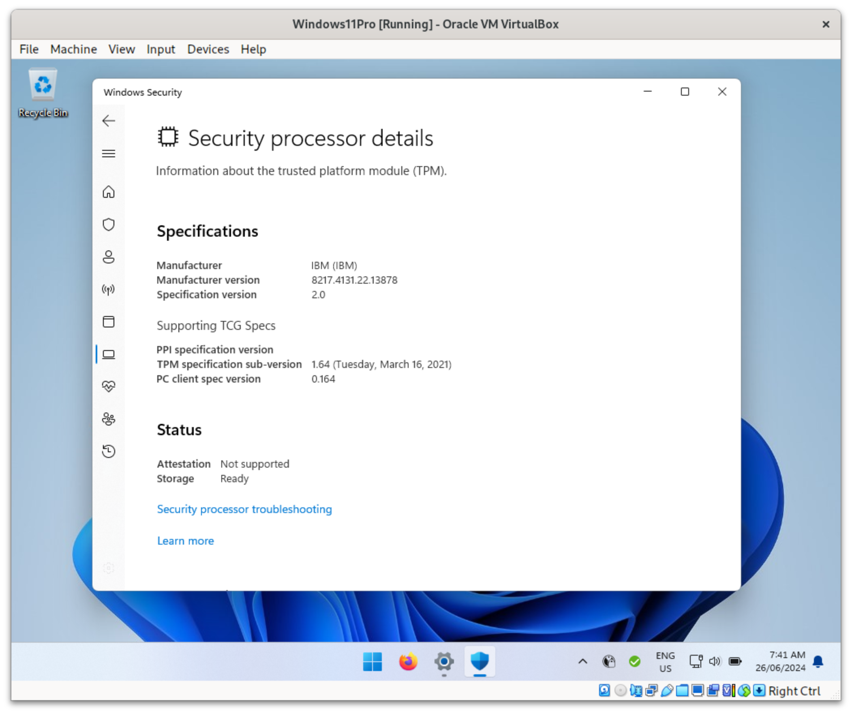Click the Supporting TCG Specs label
The width and height of the screenshot is (852, 714).
click(216, 326)
